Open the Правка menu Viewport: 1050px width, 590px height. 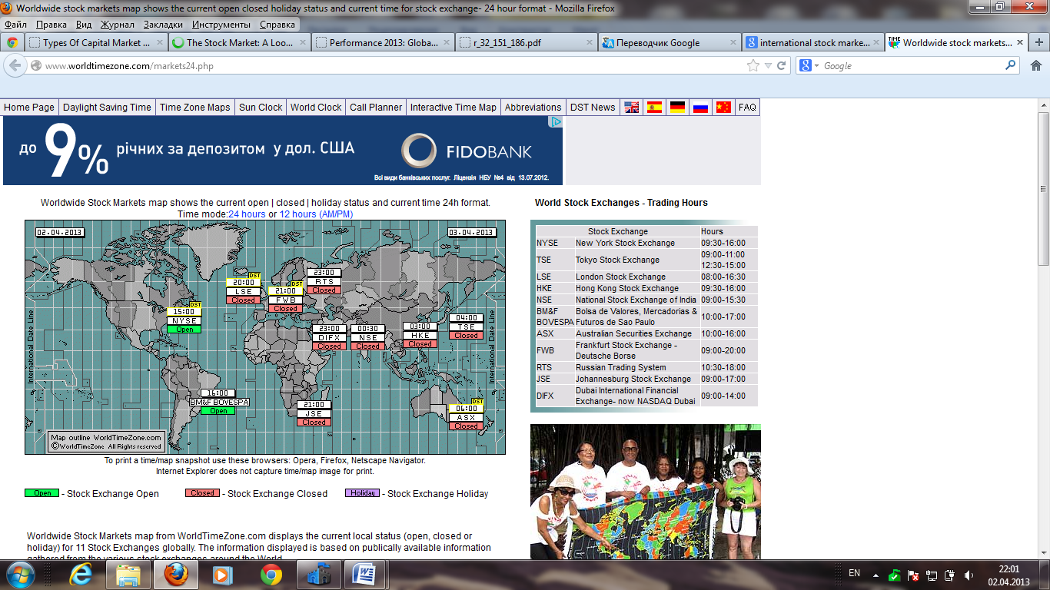[x=52, y=25]
